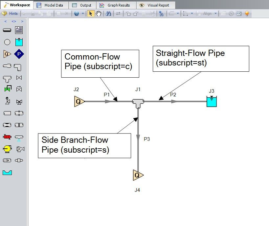269x226 pixels.
Task: Collapse toolbox with the left chevron
Action: click(5, 21)
